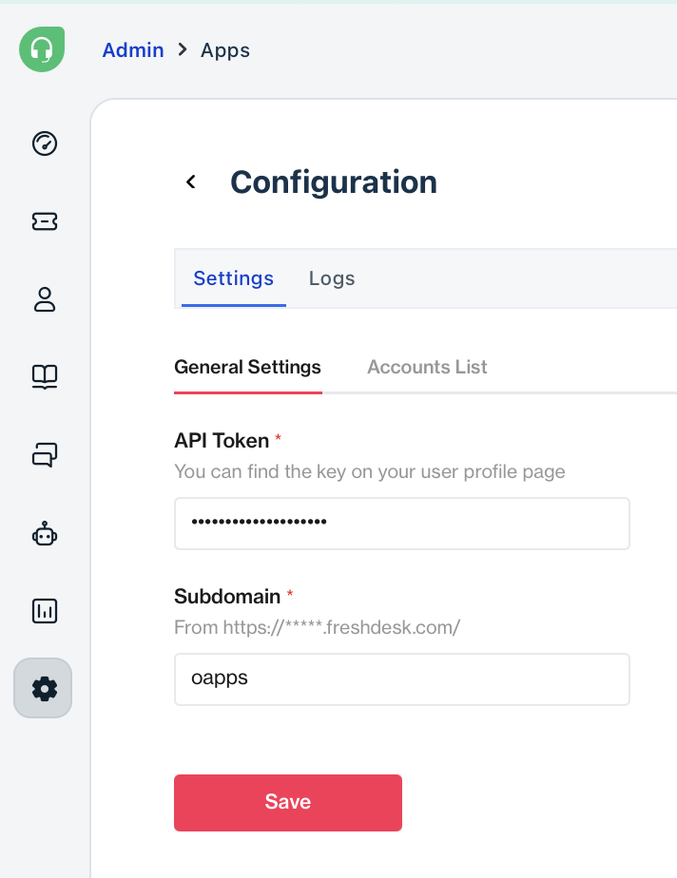Click the Admin gear icon in the sidebar

click(x=43, y=688)
